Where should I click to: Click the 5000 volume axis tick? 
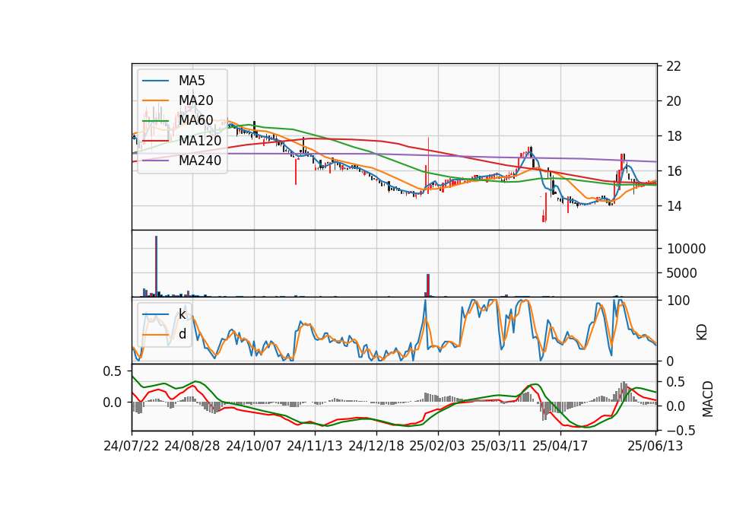click(681, 273)
